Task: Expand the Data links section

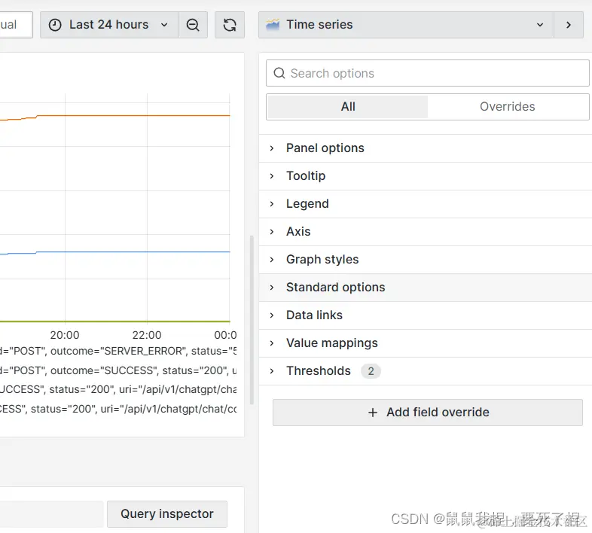Action: [x=425, y=315]
